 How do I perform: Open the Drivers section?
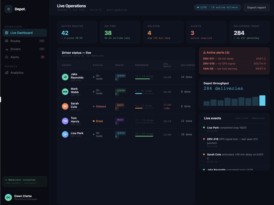coord(25,49)
